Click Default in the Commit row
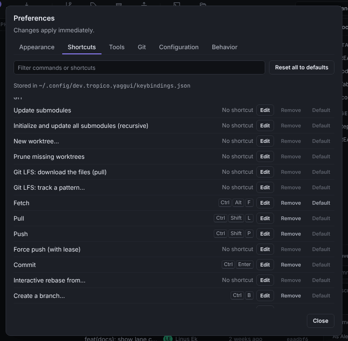348x341 pixels. 321,265
